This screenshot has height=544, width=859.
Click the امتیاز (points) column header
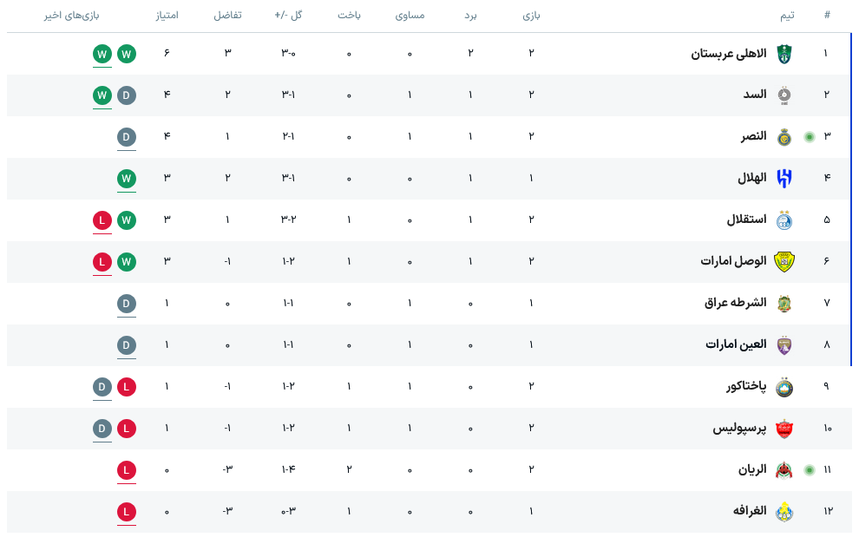166,16
